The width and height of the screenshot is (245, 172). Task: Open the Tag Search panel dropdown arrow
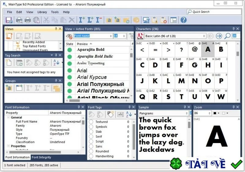click(x=52, y=55)
